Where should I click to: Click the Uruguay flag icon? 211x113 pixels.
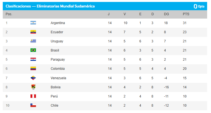click(x=33, y=41)
